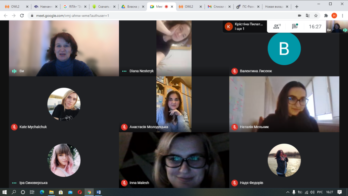Switch input language from РУС
348x196 pixels.
[320, 192]
